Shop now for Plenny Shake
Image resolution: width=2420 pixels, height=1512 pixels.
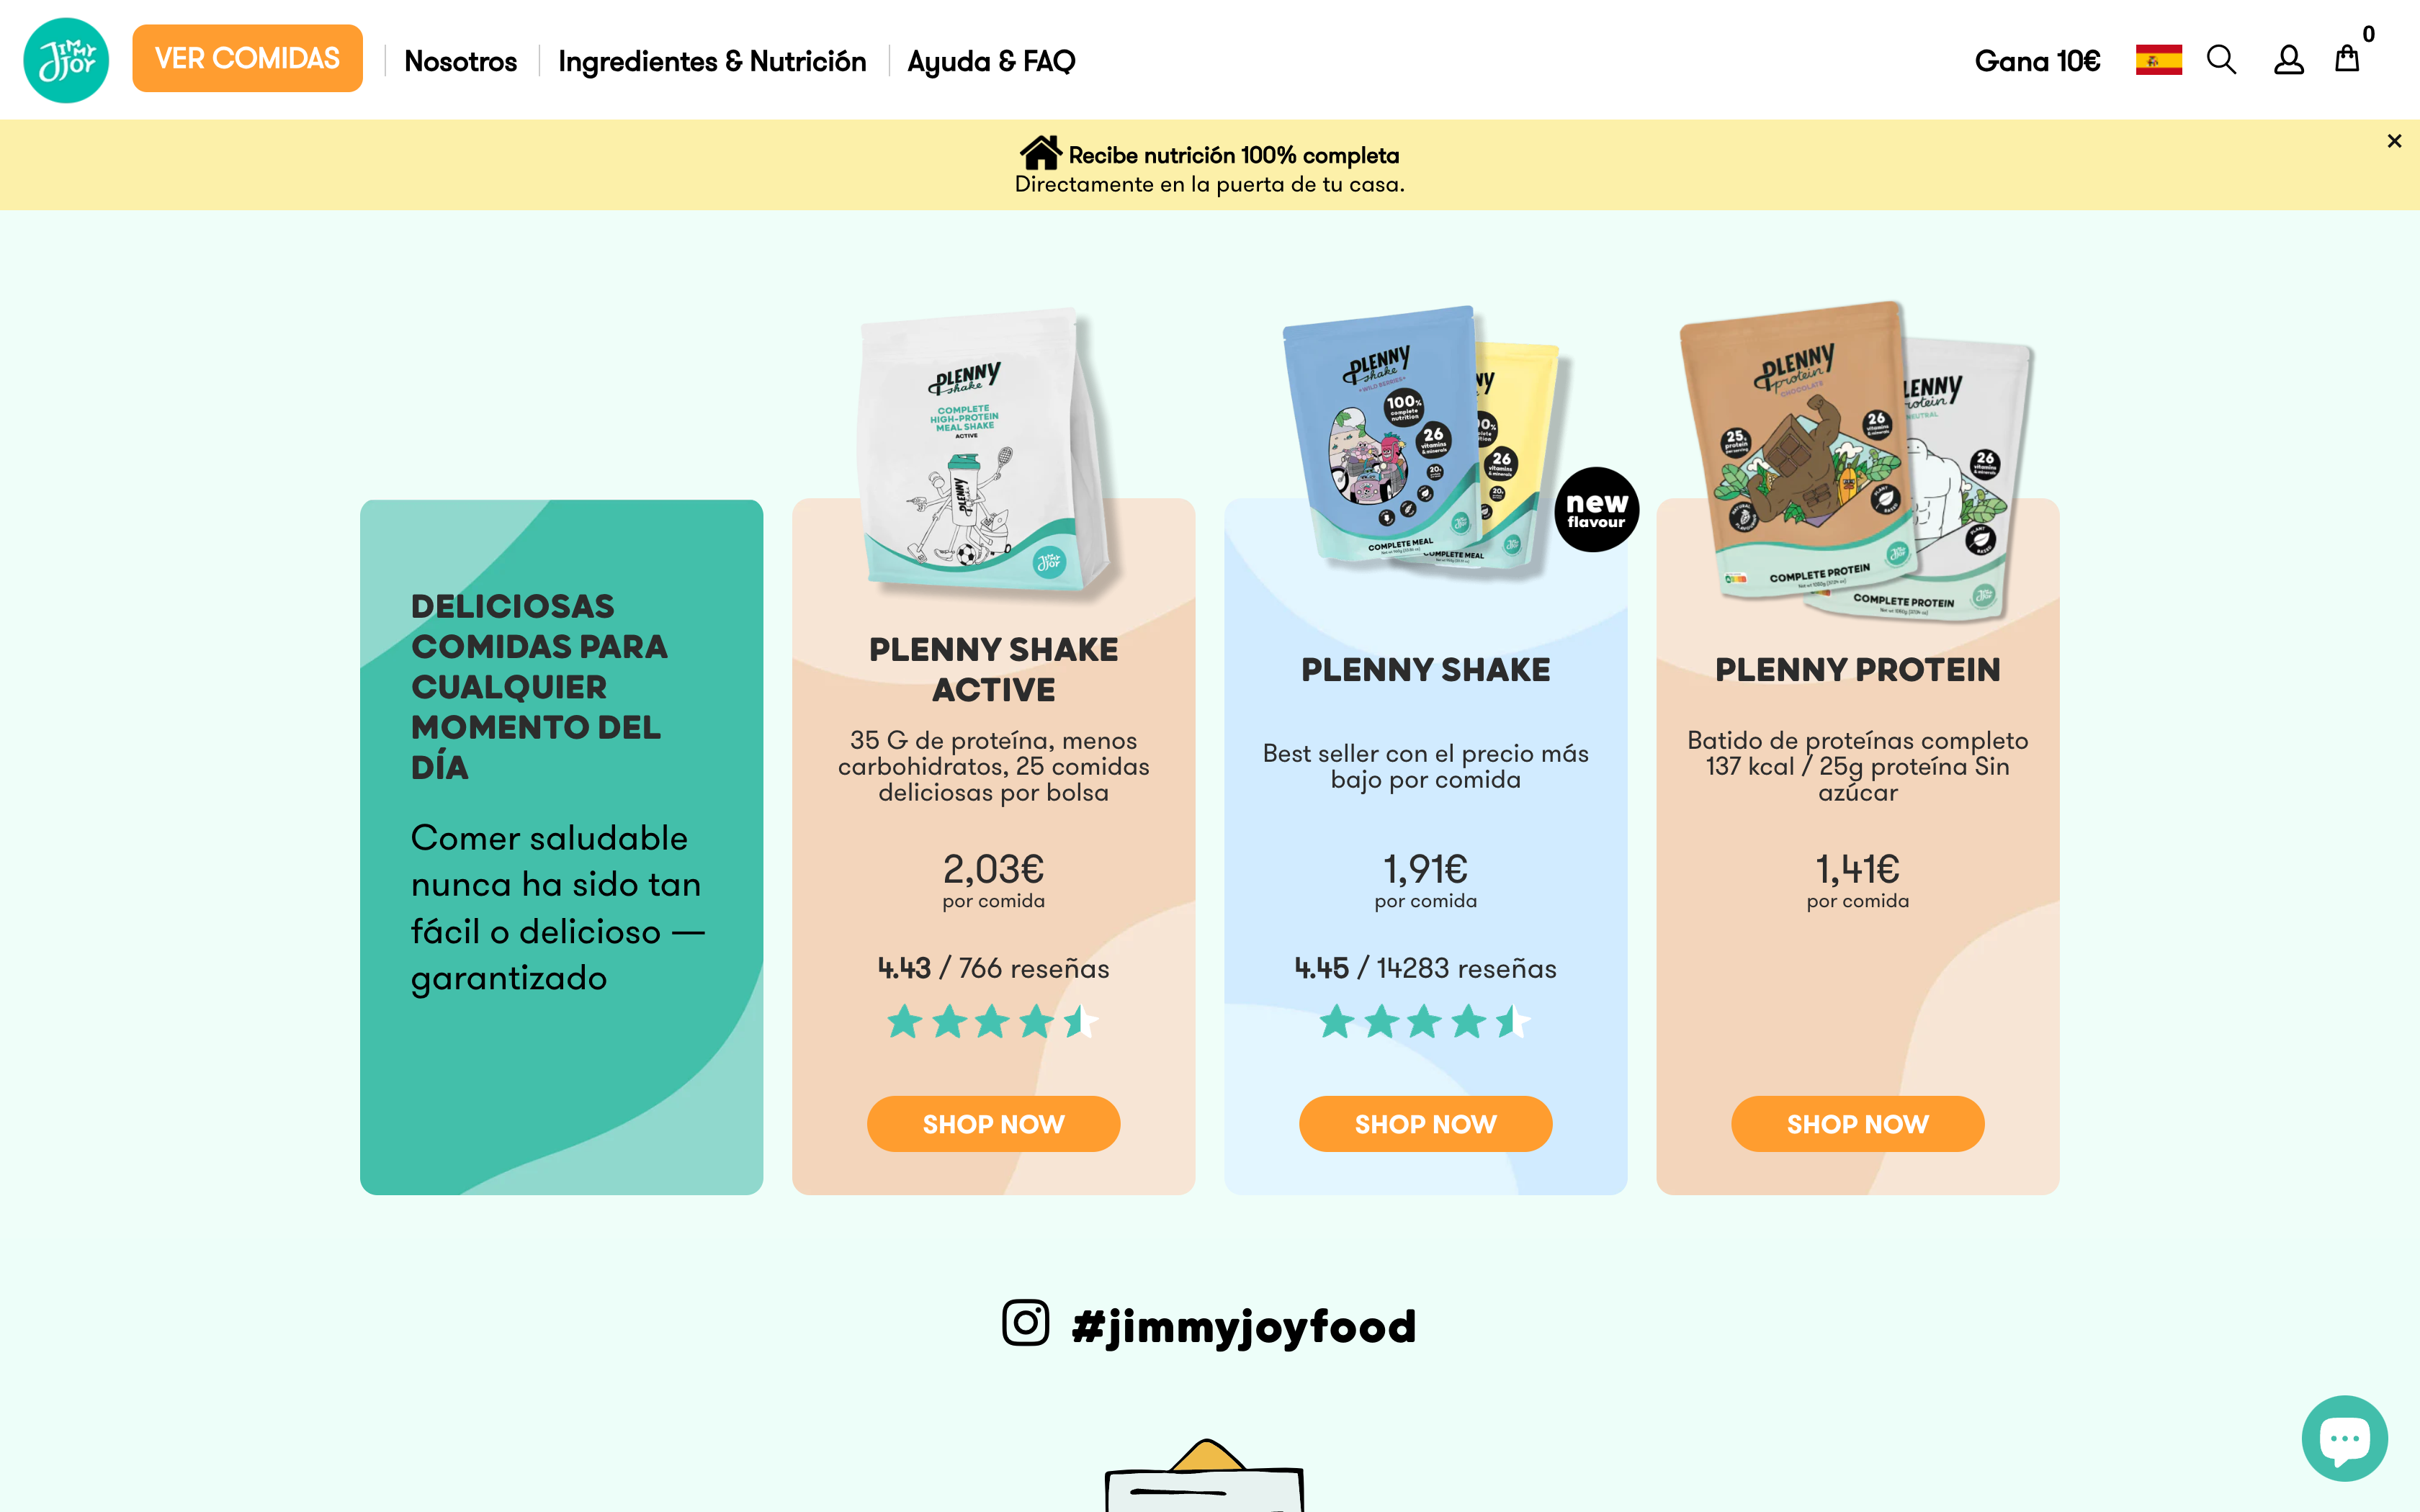coord(1425,1124)
